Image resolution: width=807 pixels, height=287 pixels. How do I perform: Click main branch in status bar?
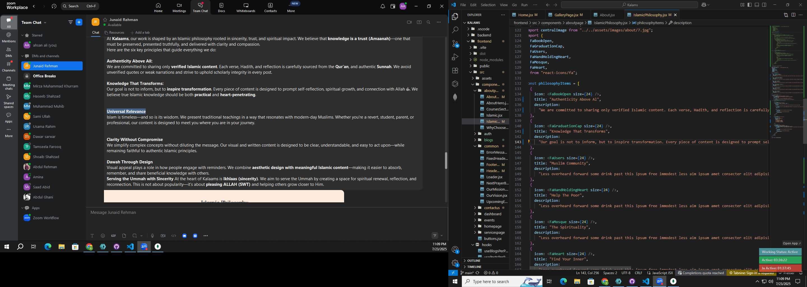pyautogui.click(x=467, y=273)
